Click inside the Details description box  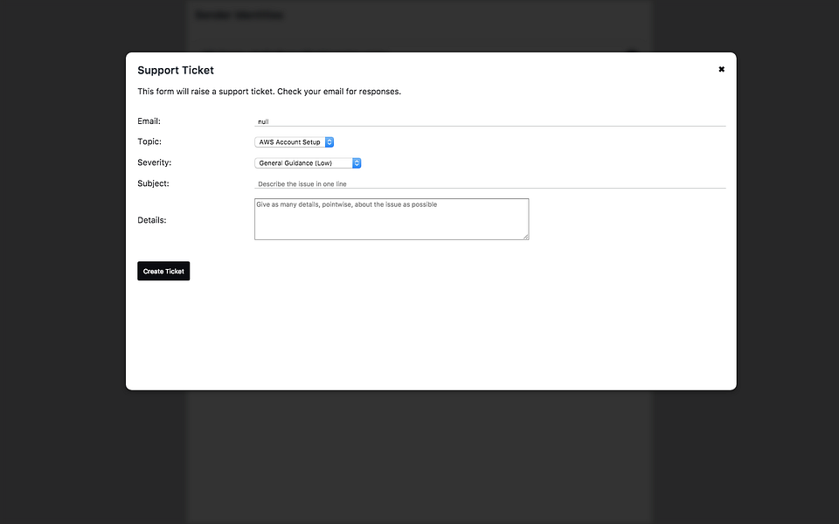pyautogui.click(x=391, y=218)
